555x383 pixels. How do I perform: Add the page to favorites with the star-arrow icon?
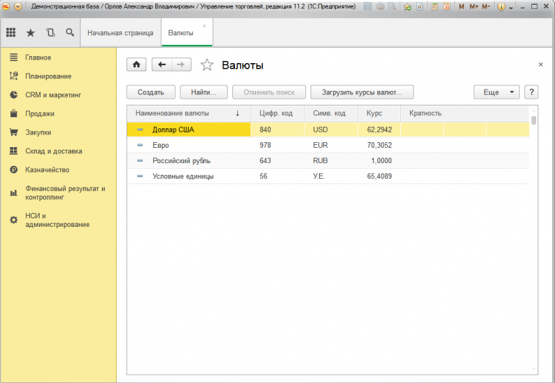pyautogui.click(x=407, y=6)
